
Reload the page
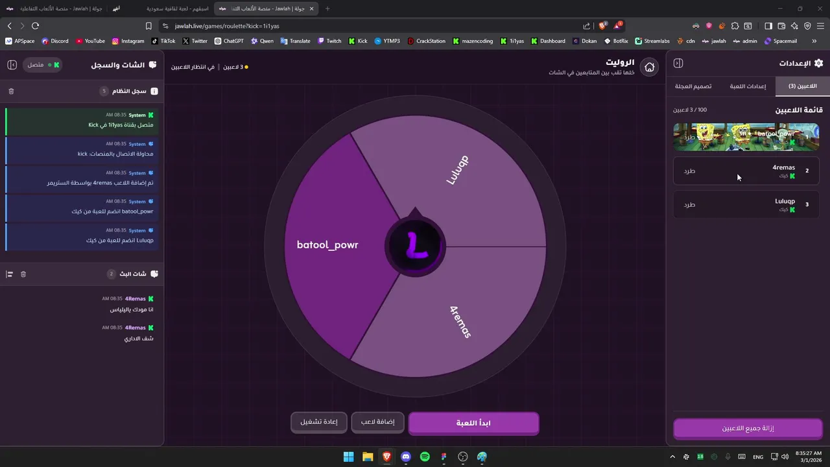tap(35, 26)
